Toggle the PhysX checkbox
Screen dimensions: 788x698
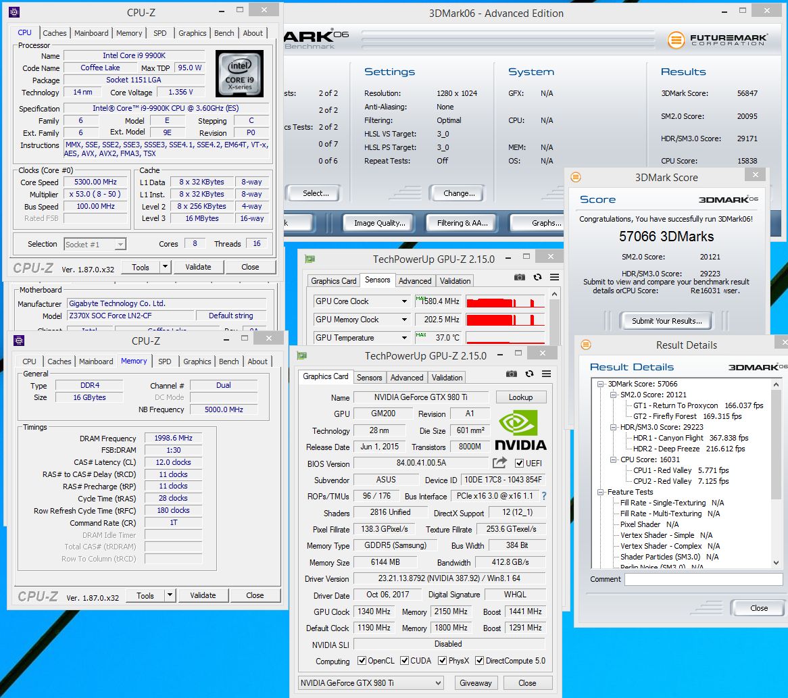point(442,661)
